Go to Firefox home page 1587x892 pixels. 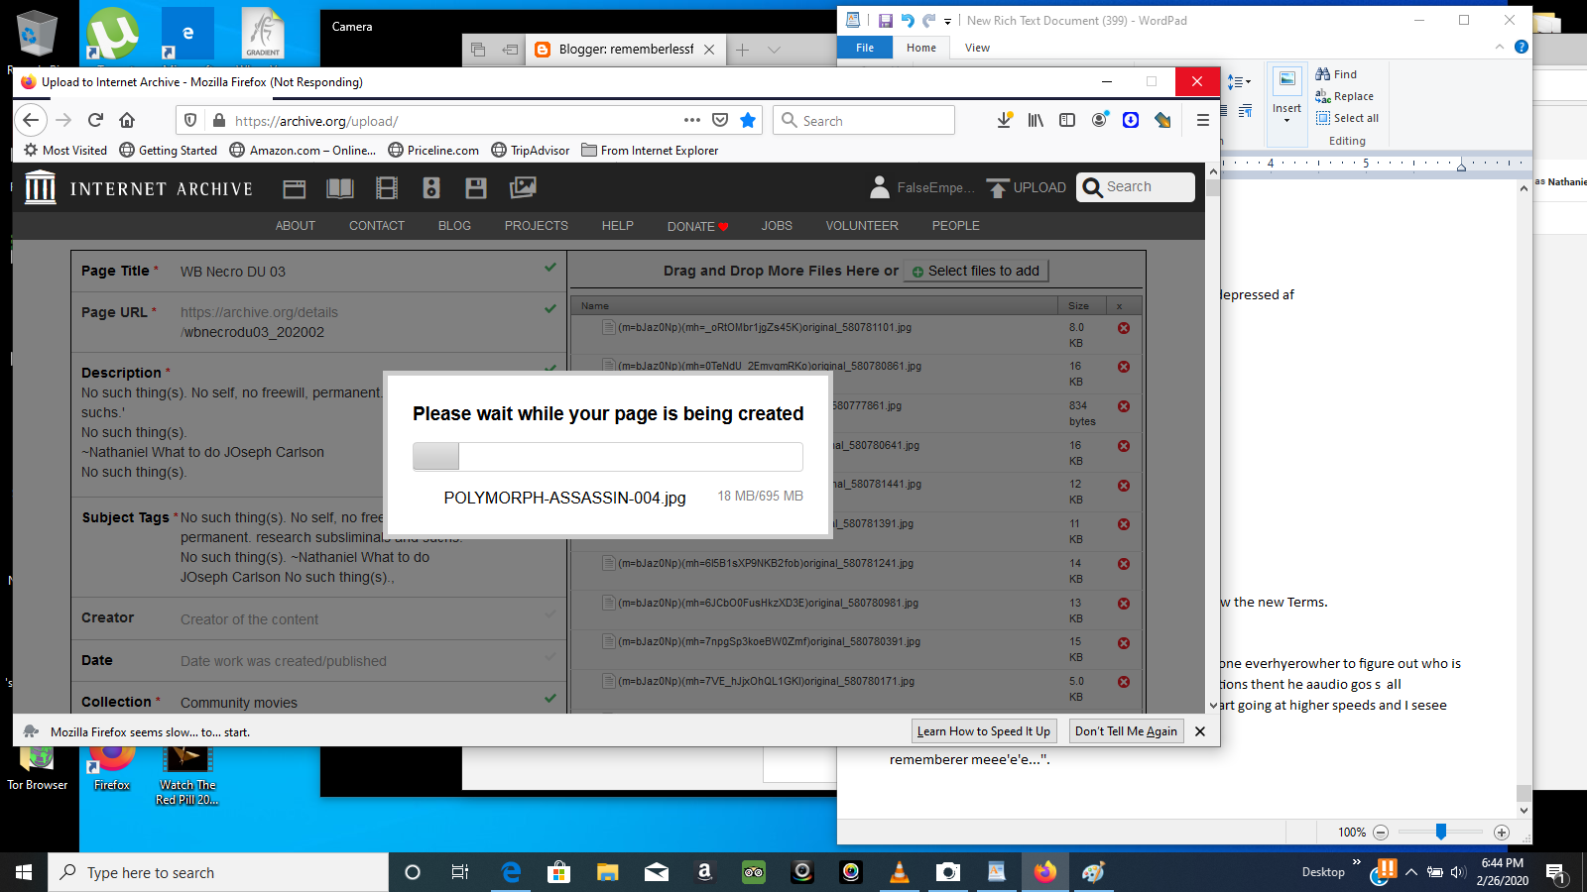click(x=127, y=120)
